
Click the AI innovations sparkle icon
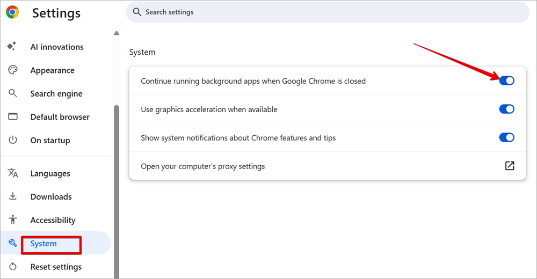(13, 47)
